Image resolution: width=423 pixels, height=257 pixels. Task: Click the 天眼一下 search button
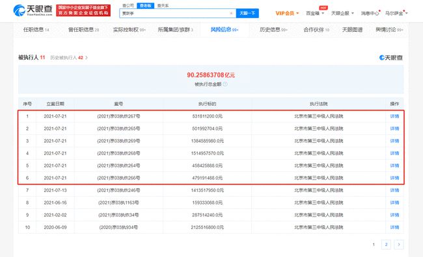[247, 13]
